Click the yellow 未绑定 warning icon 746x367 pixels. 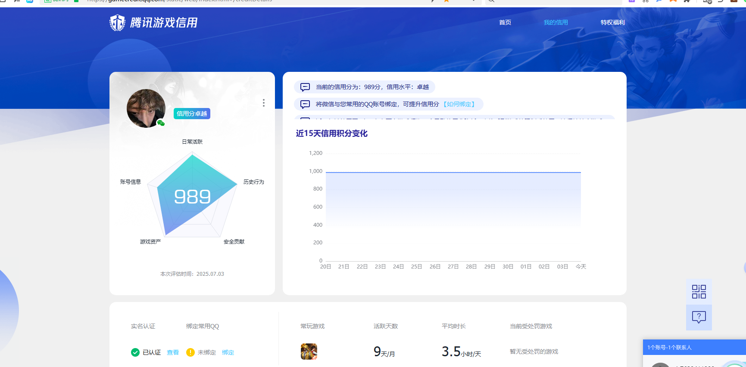click(x=190, y=352)
